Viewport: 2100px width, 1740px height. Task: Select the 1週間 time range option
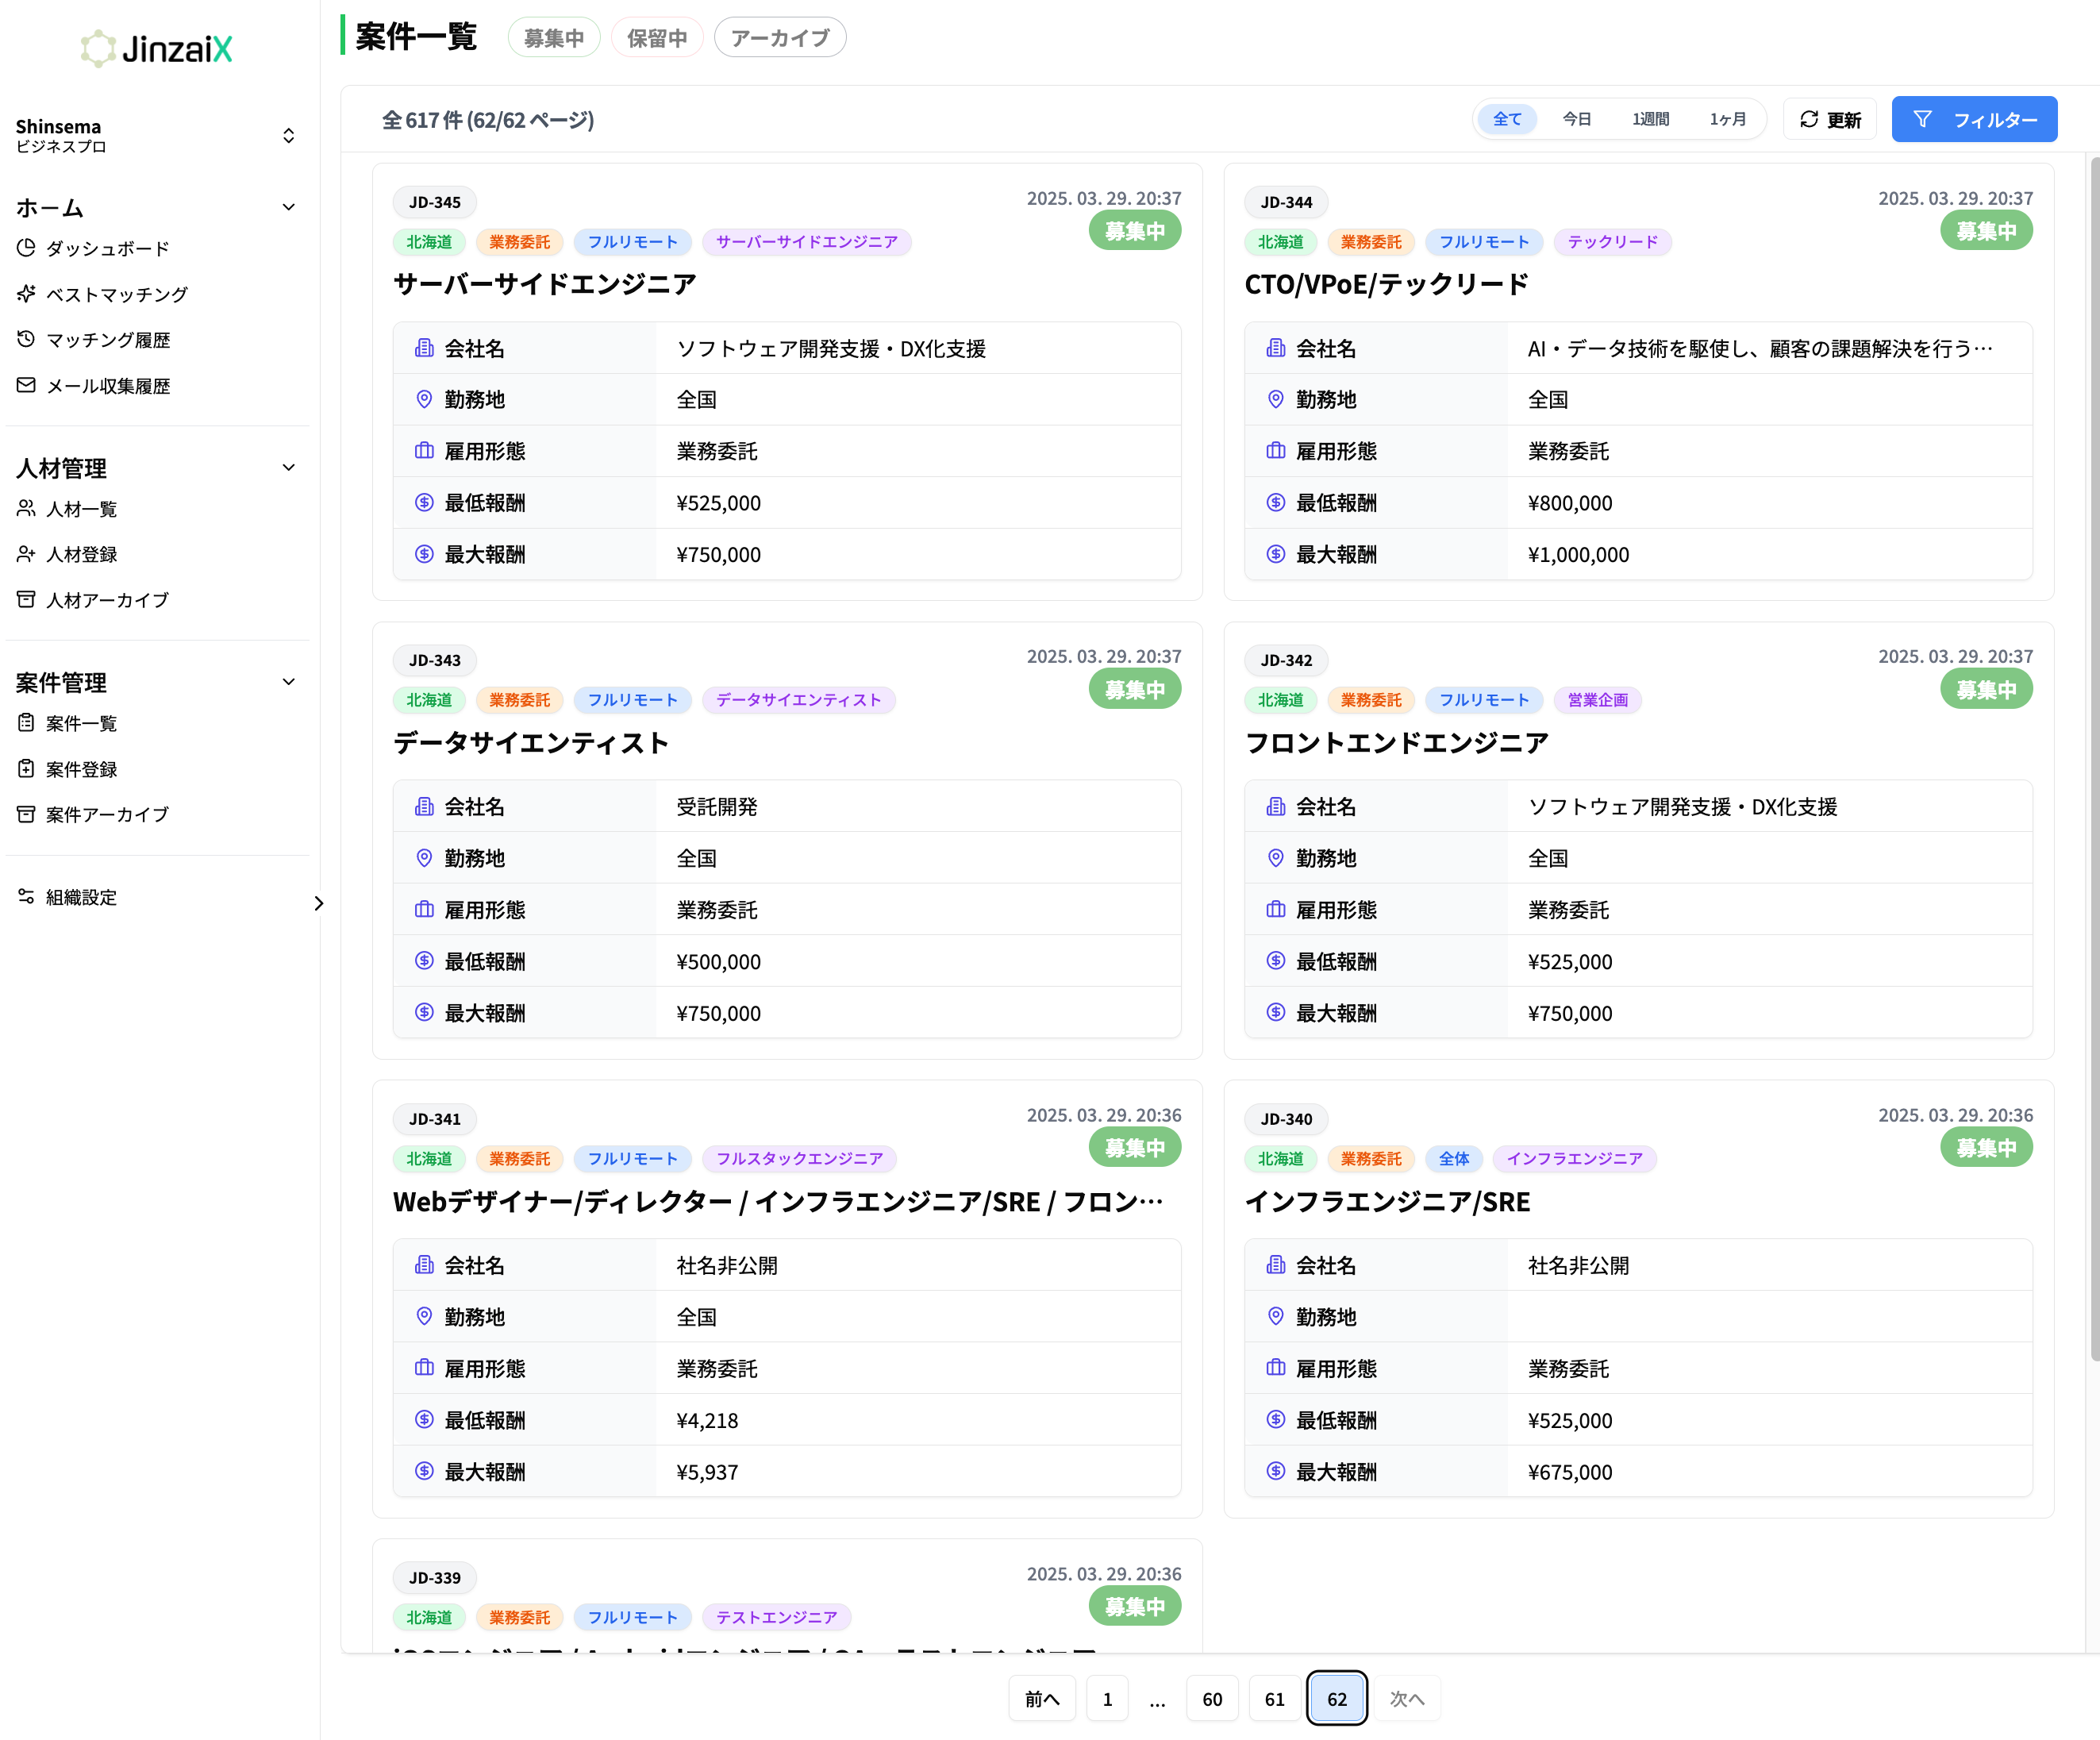[1651, 119]
